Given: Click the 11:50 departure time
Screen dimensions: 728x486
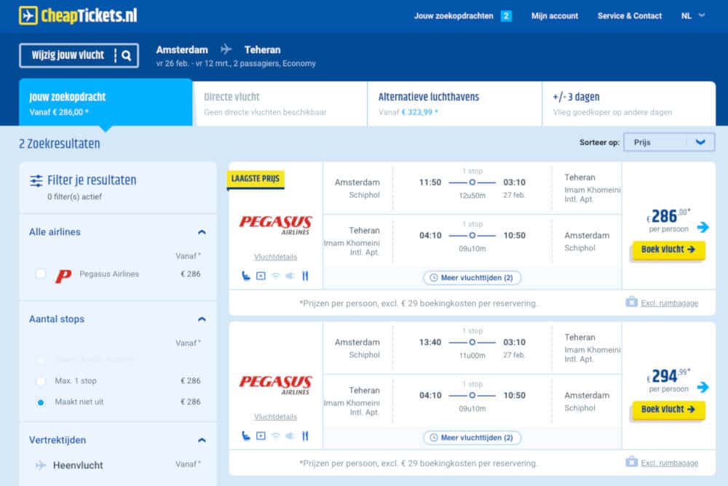Looking at the screenshot, I should pos(430,183).
